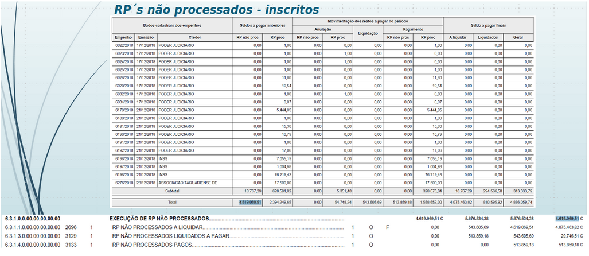This screenshot has height=256, width=589.
Task: Click the 'Total' row label
Action: click(172, 202)
